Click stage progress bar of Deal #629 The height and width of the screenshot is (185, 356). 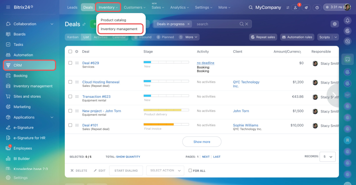click(166, 62)
